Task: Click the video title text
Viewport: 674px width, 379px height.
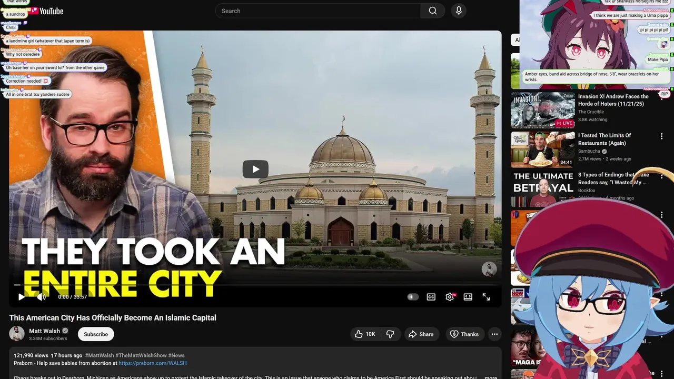Action: click(x=113, y=318)
